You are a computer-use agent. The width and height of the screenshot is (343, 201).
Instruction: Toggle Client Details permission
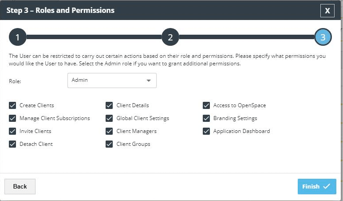click(x=109, y=105)
